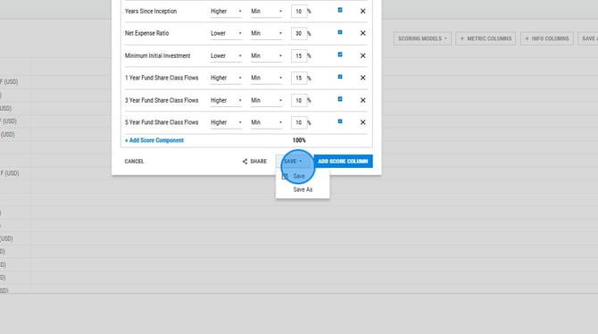Open Min dropdown for Net Expense Ratio
The image size is (598, 334).
(x=267, y=34)
